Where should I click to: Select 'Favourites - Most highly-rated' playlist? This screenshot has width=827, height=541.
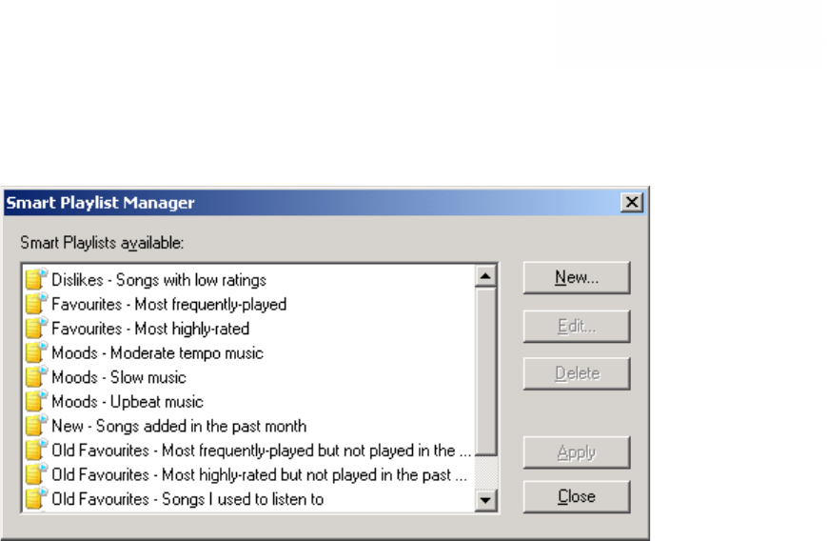(150, 329)
